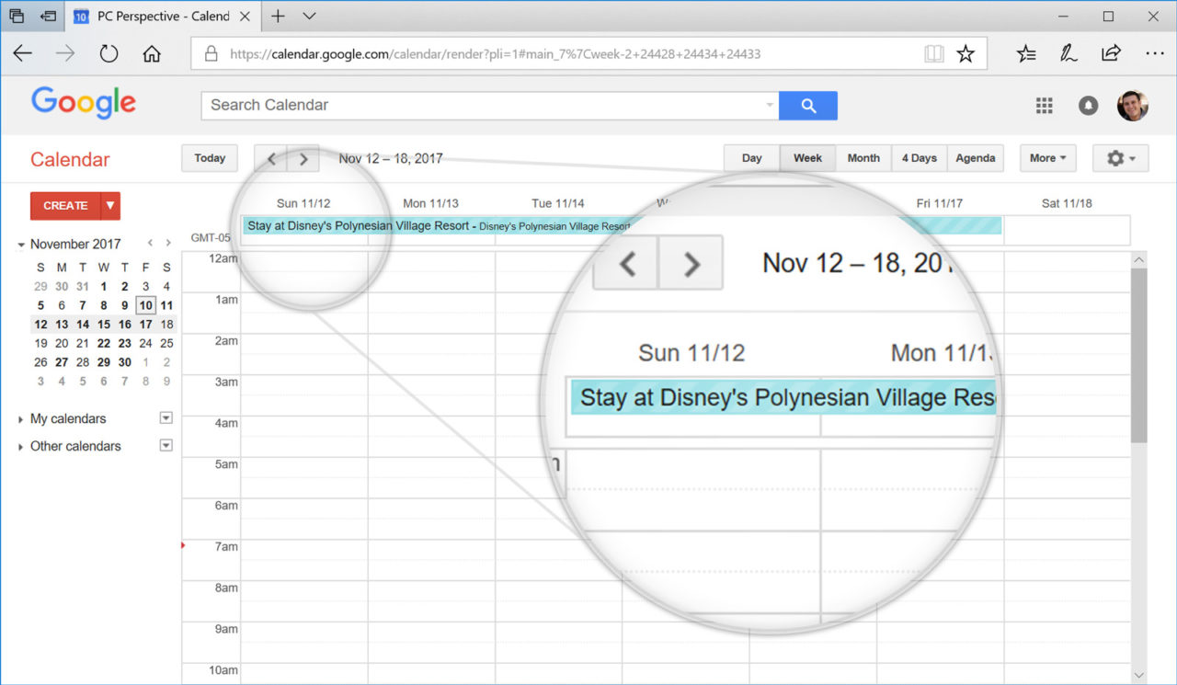Click the Make a Web Note pen icon
Image resolution: width=1177 pixels, height=685 pixels.
[x=1068, y=53]
